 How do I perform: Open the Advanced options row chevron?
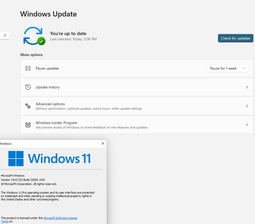(247, 106)
